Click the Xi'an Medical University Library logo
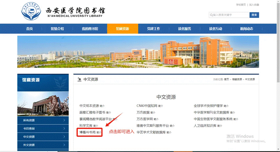This screenshot has height=152, width=280. (31, 11)
